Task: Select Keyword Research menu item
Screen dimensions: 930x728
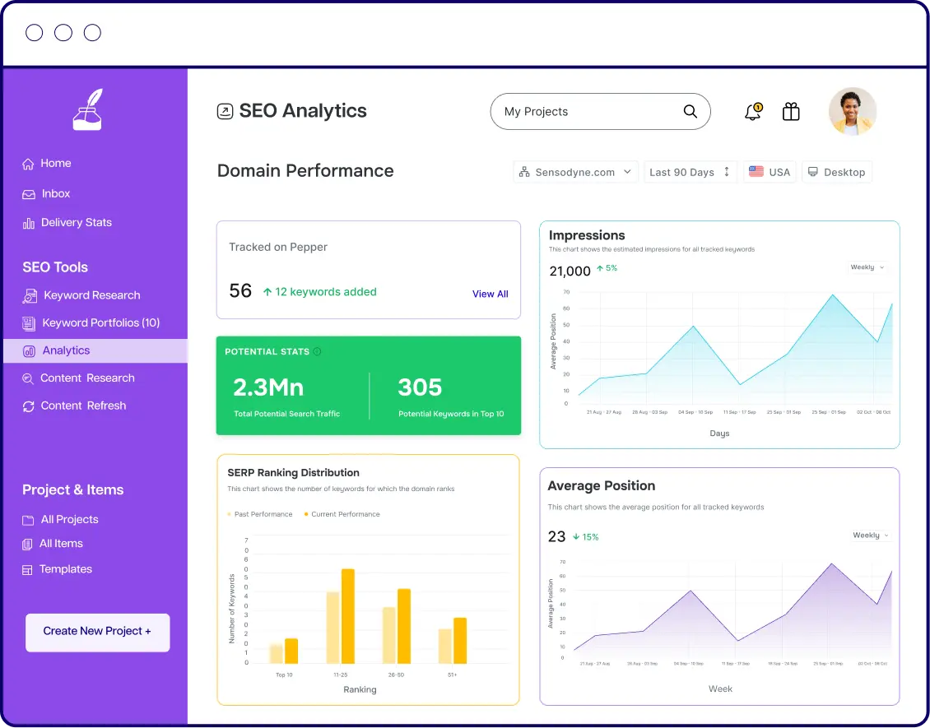Action: click(x=92, y=295)
